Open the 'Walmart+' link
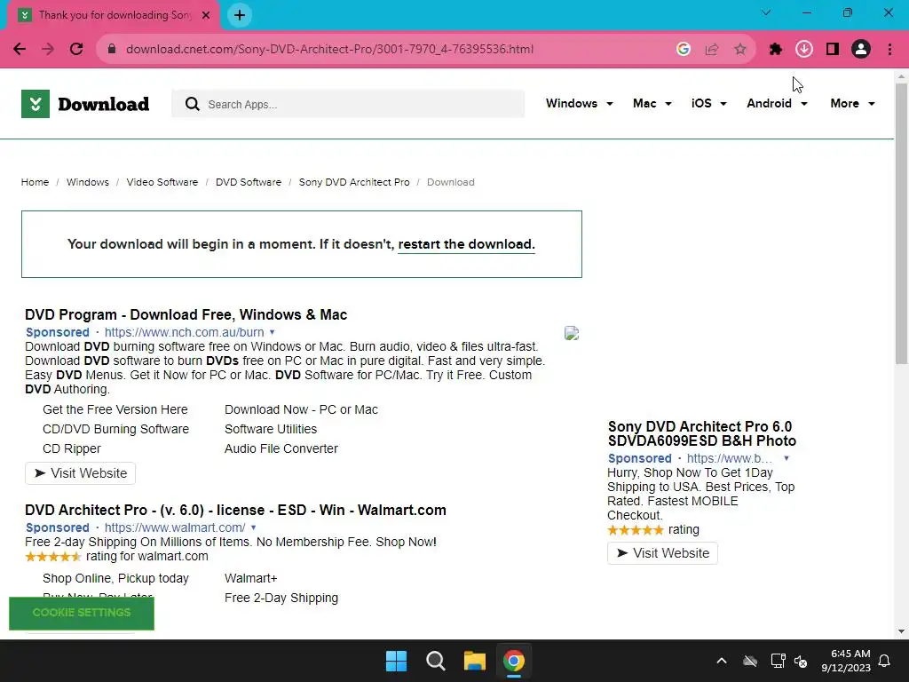The width and height of the screenshot is (909, 682). [x=251, y=578]
